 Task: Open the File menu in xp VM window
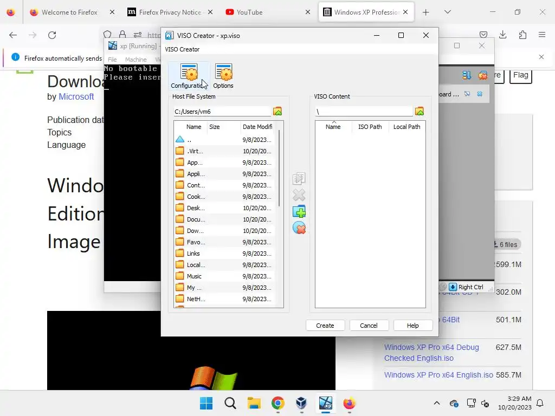(x=112, y=60)
